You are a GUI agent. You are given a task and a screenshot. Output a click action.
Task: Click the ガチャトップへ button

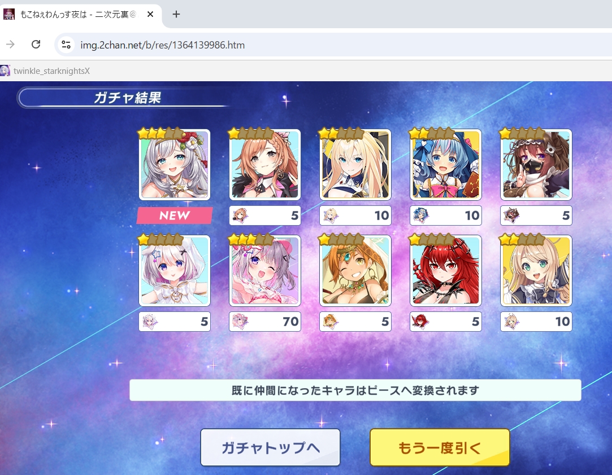270,447
